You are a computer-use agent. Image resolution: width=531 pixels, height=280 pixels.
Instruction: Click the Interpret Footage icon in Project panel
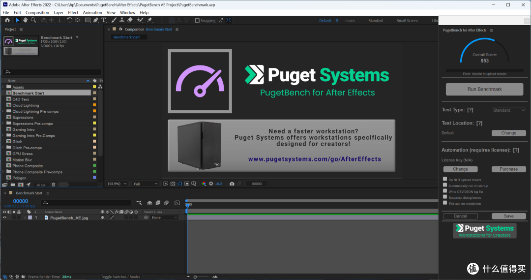(5, 185)
